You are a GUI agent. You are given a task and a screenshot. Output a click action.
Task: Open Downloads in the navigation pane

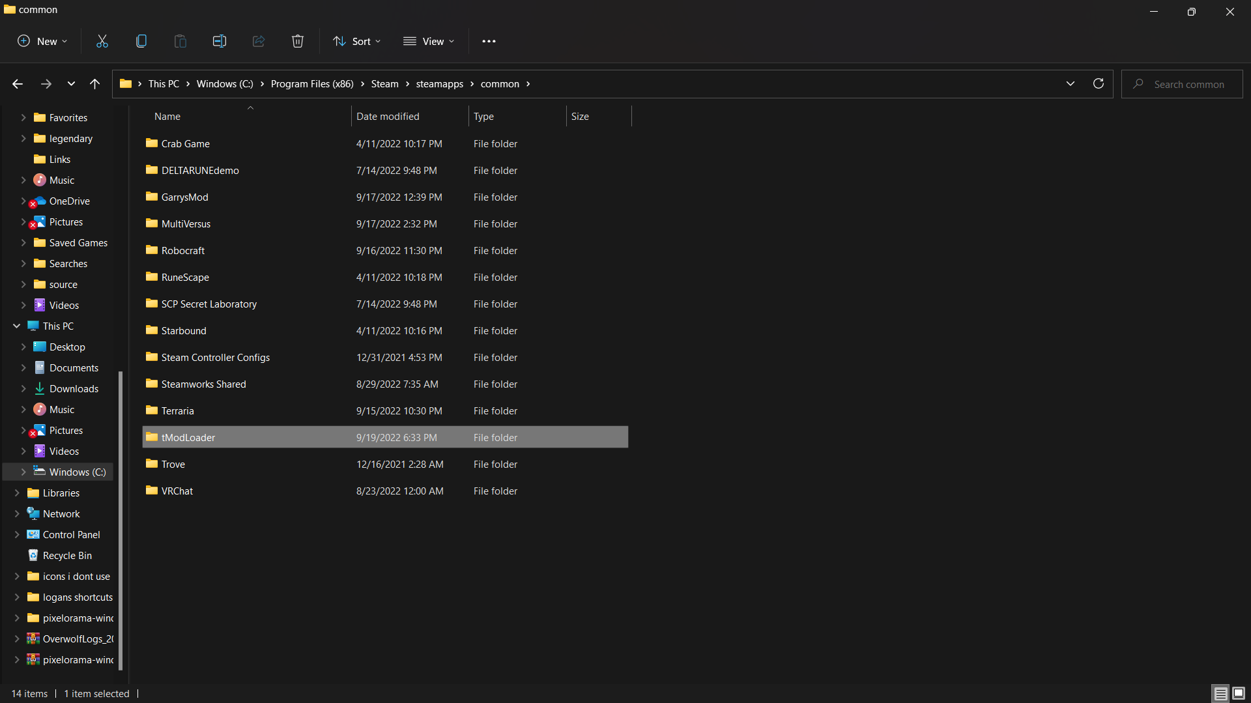[74, 388]
